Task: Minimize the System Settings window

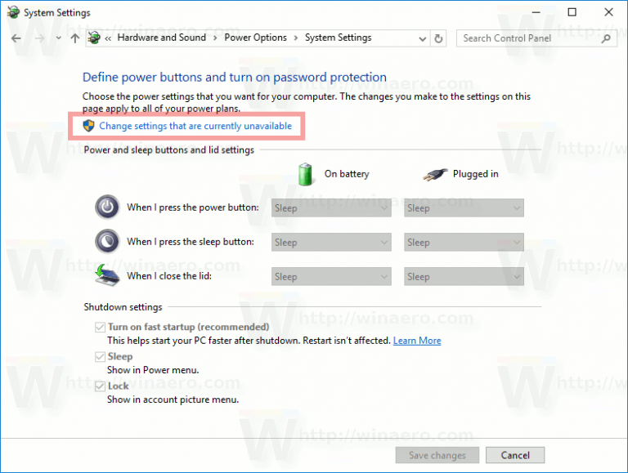Action: (x=536, y=12)
